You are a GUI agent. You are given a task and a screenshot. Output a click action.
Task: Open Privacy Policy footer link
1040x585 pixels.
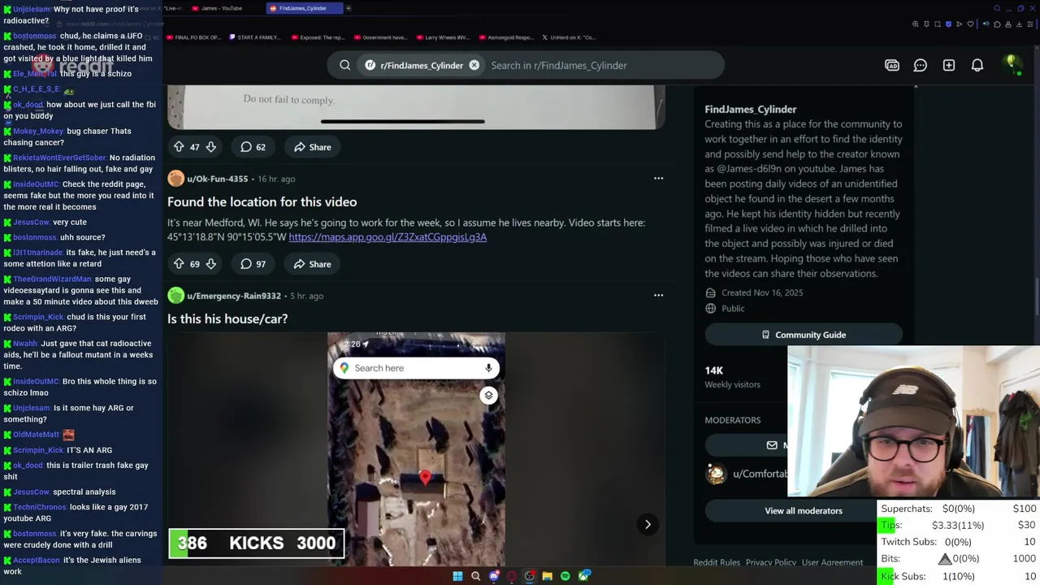(771, 562)
